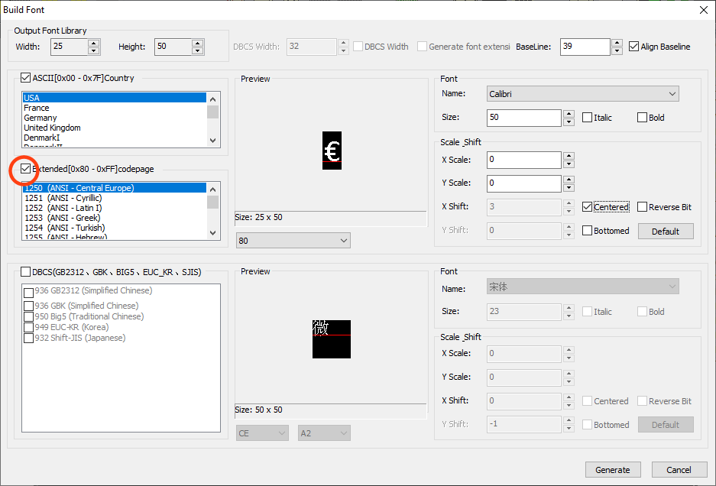Enable the Italic checkbox for Calibri
The image size is (716, 486).
[x=587, y=118]
